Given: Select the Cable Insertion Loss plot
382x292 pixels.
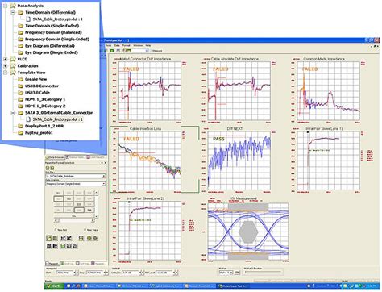Looking at the screenshot, I should pyautogui.click(x=150, y=161).
